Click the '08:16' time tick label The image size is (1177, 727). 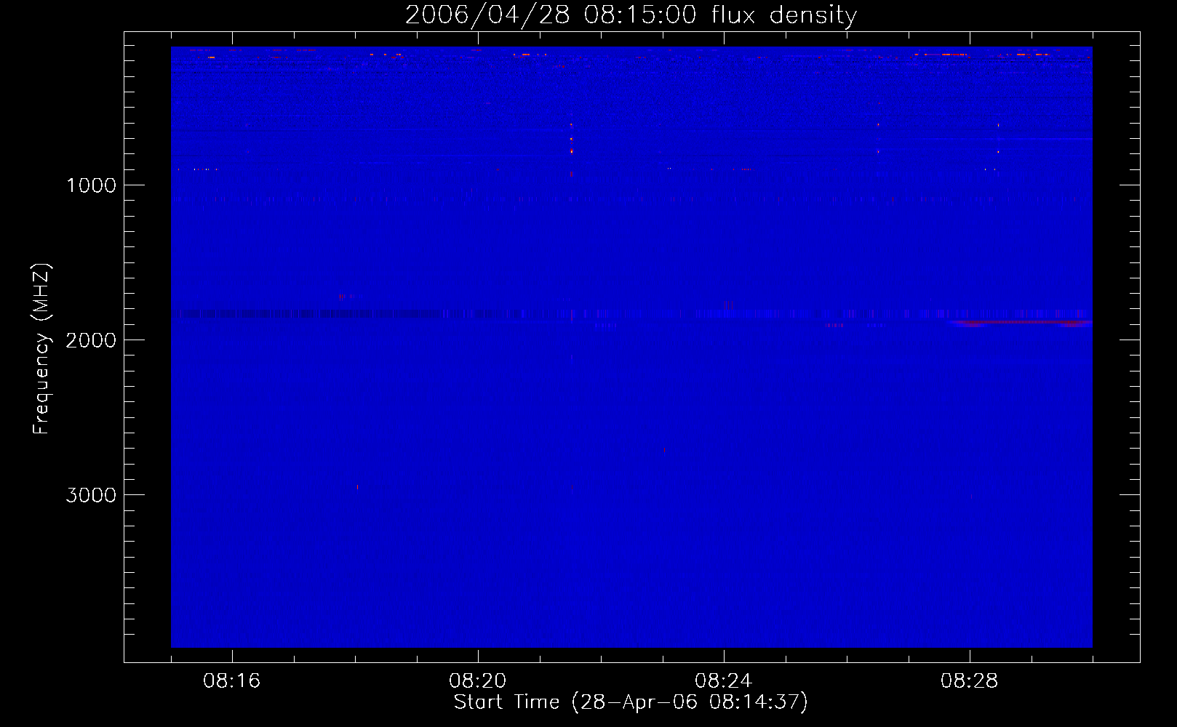(232, 681)
